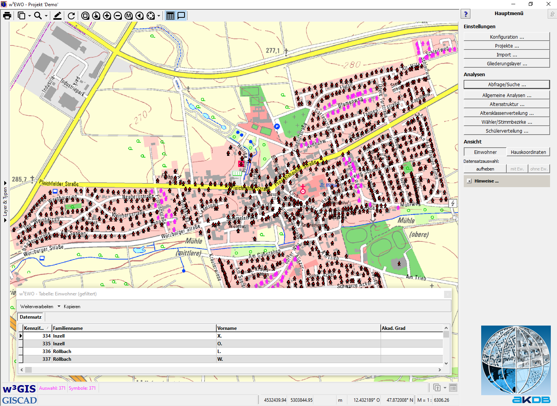
Task: Open the extent icon dropdown arrow
Action: click(159, 16)
